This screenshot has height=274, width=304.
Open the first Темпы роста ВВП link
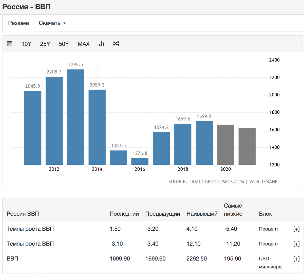30,229
